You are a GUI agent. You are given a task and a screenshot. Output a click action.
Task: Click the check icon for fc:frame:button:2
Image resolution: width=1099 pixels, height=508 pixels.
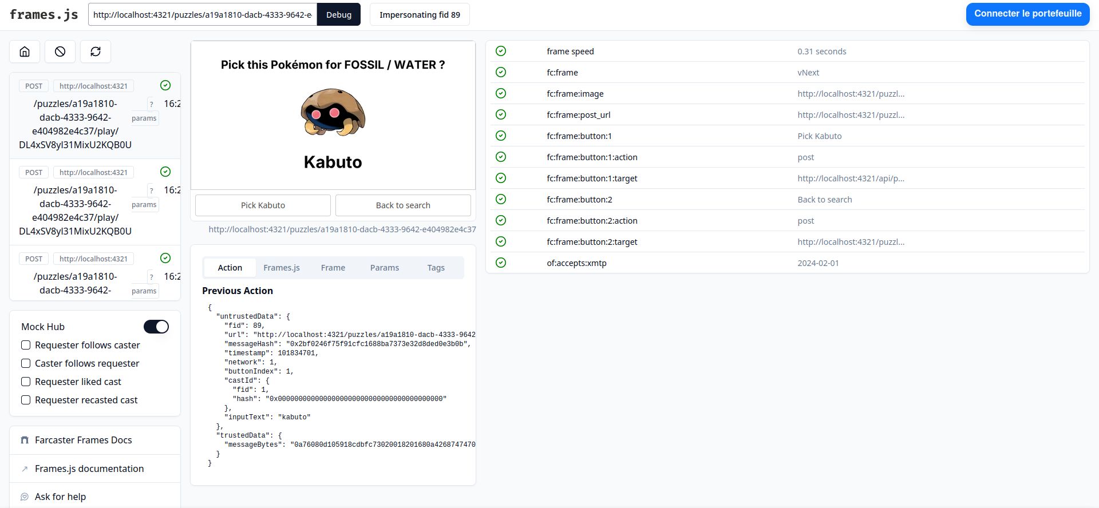[x=501, y=199]
